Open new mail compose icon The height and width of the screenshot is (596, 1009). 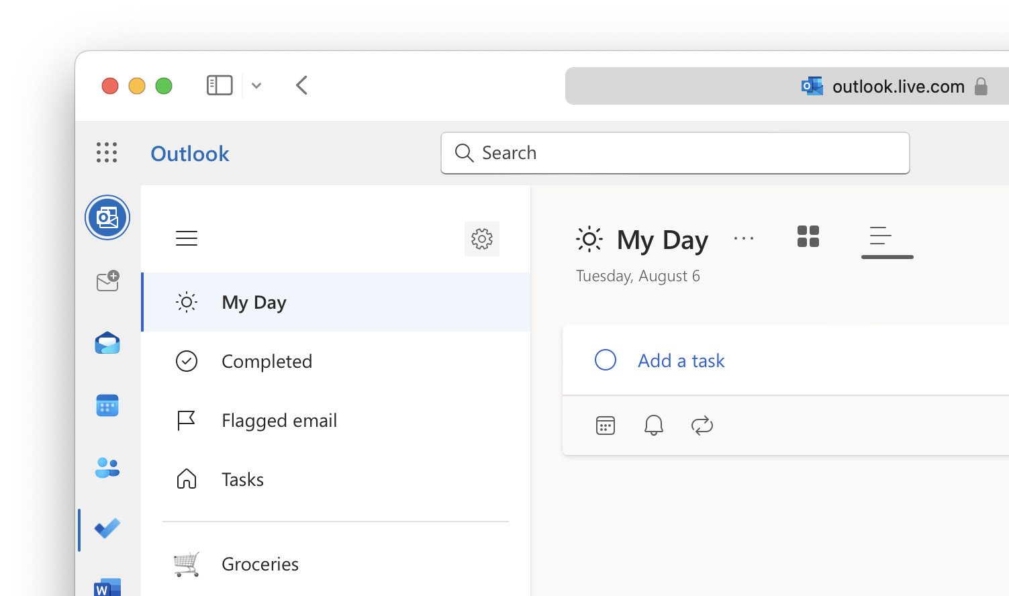[107, 281]
